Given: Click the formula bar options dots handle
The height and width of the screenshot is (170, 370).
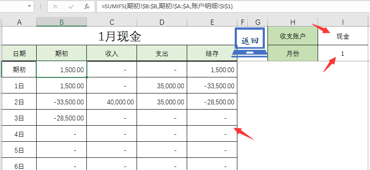Looking at the screenshot, I should pos(40,7).
